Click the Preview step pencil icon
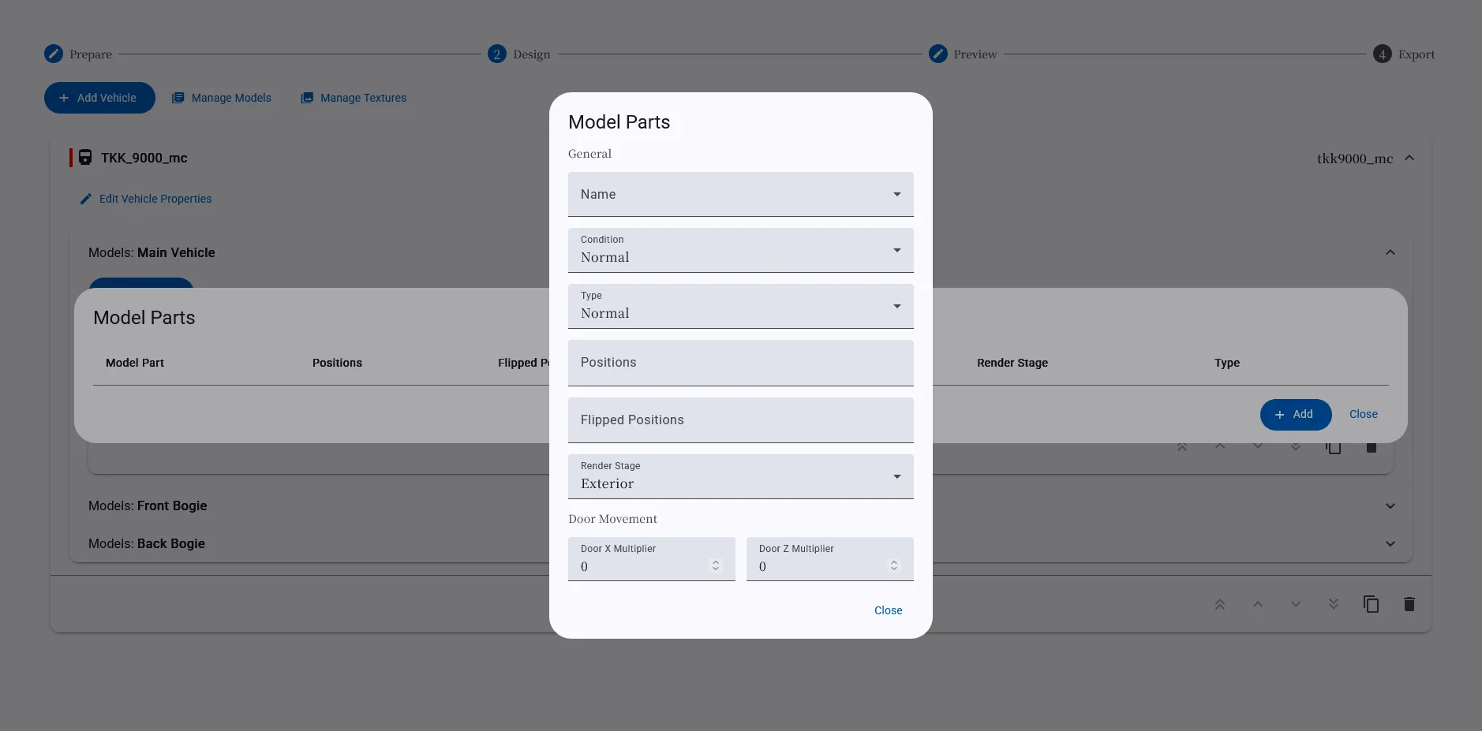The height and width of the screenshot is (731, 1482). (x=937, y=54)
